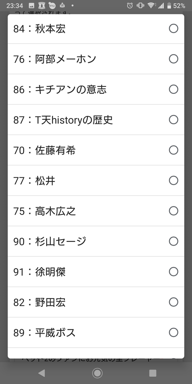Tap the Android back navigation icon
The height and width of the screenshot is (384, 192).
tap(42, 373)
